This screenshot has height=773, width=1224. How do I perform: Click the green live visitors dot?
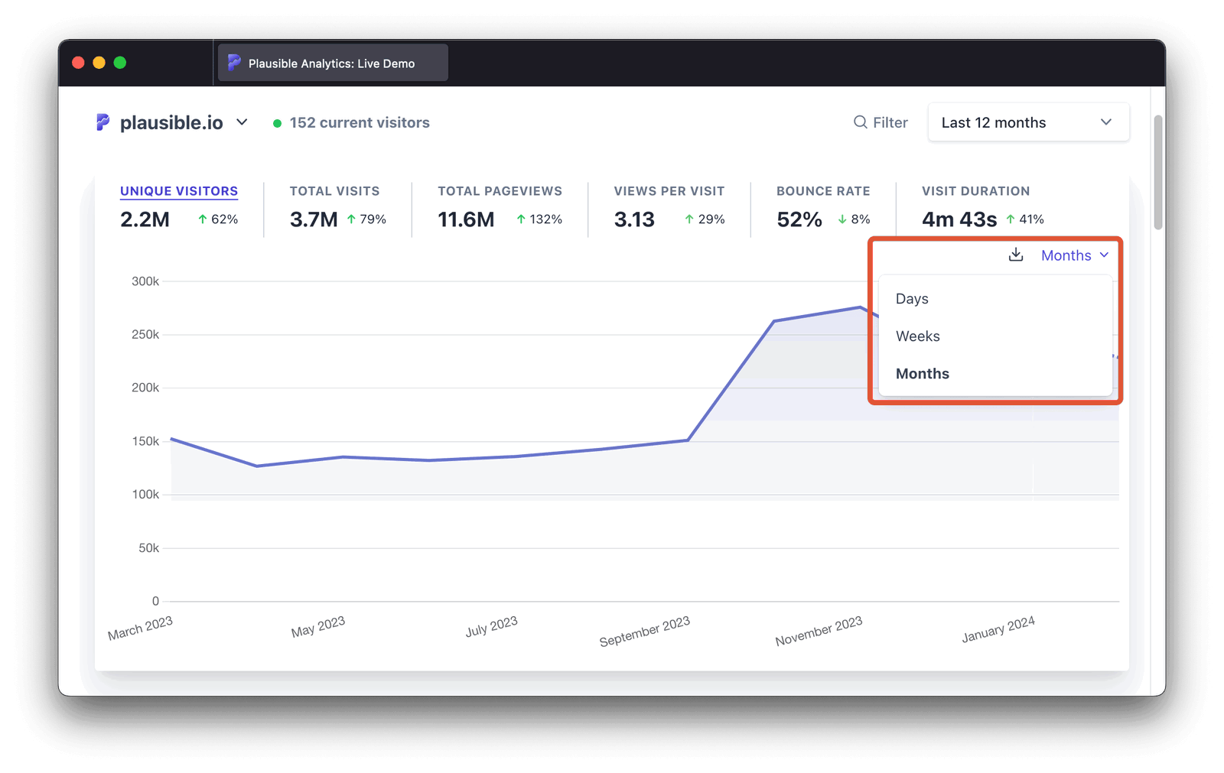277,123
